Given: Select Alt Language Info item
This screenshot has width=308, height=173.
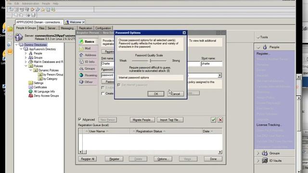Looking at the screenshot, I should [44, 91].
